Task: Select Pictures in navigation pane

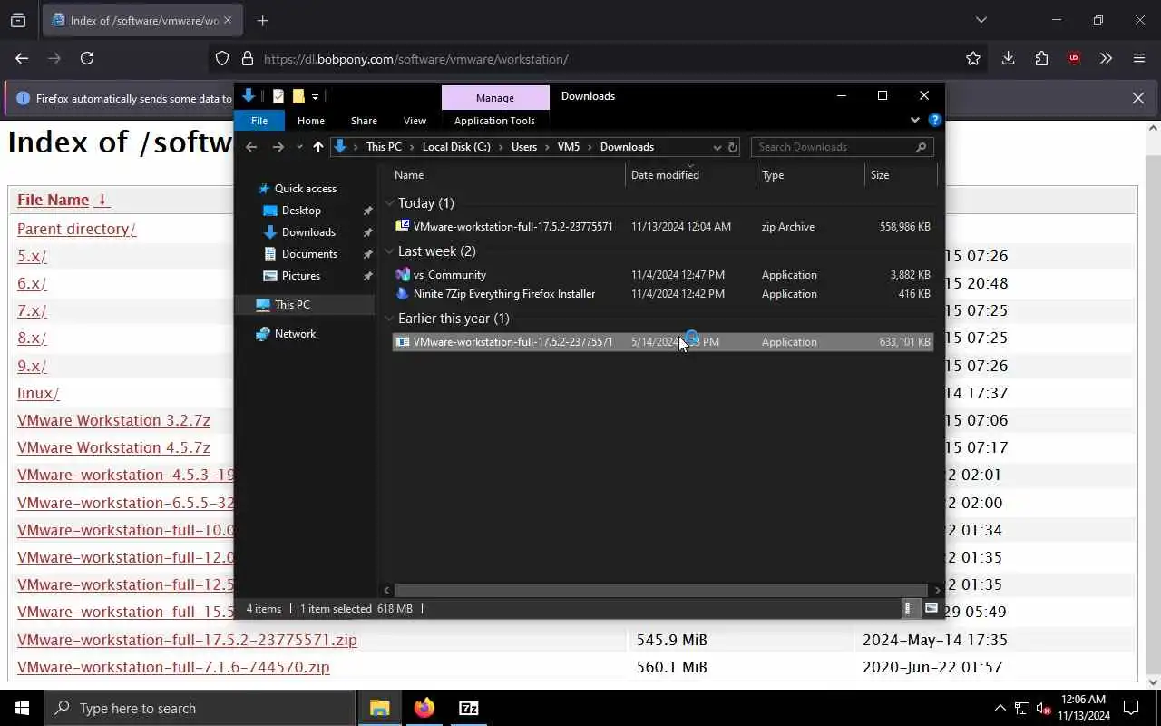Action: pos(300,276)
